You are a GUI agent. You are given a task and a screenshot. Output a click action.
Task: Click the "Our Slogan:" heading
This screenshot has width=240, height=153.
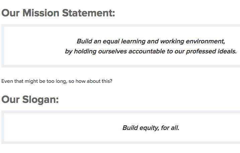pos(30,100)
